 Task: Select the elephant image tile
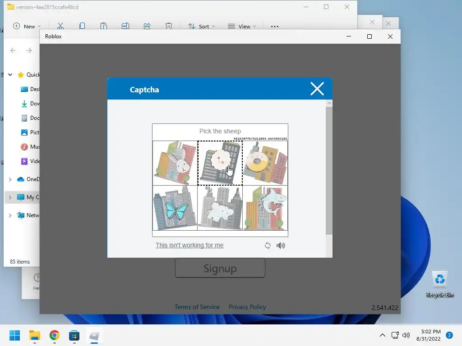click(x=220, y=208)
